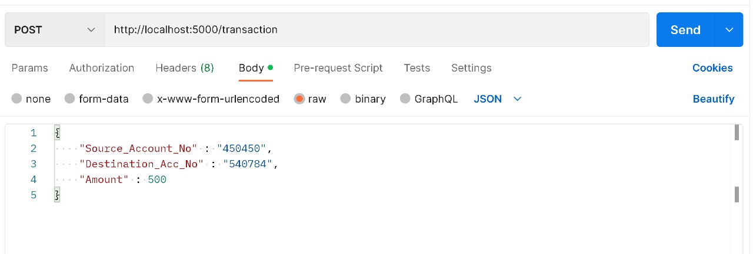The width and height of the screenshot is (753, 254).
Task: Click the opening brace on line 1
Action: click(x=57, y=133)
